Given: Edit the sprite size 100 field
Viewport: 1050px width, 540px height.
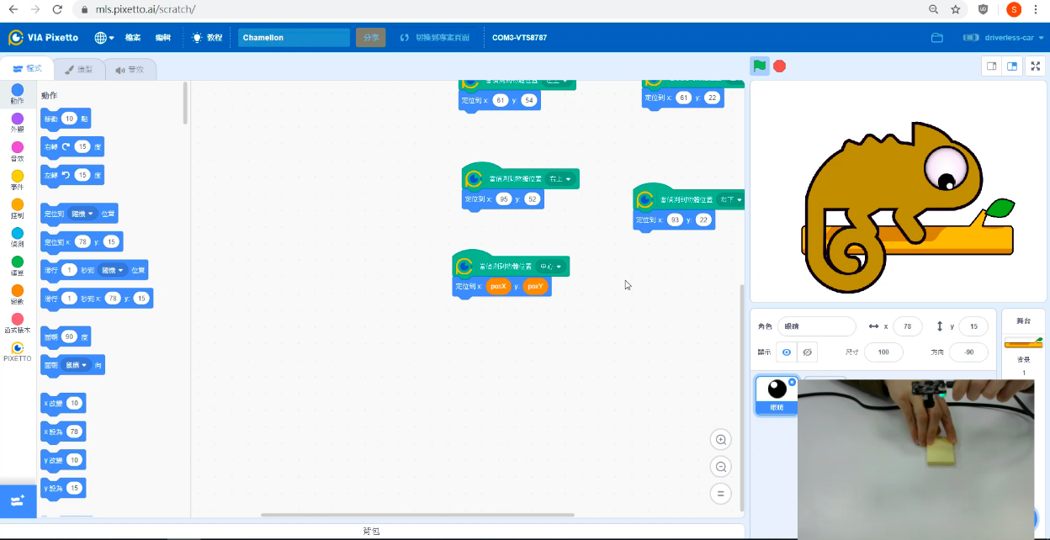Looking at the screenshot, I should pos(883,352).
